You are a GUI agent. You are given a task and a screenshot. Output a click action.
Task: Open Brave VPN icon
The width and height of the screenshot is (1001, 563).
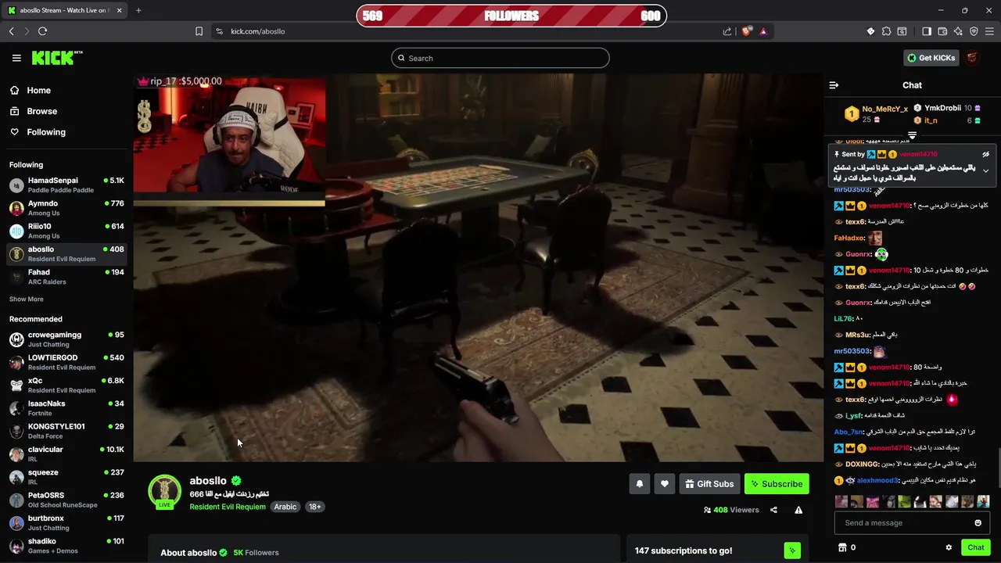pyautogui.click(x=974, y=31)
